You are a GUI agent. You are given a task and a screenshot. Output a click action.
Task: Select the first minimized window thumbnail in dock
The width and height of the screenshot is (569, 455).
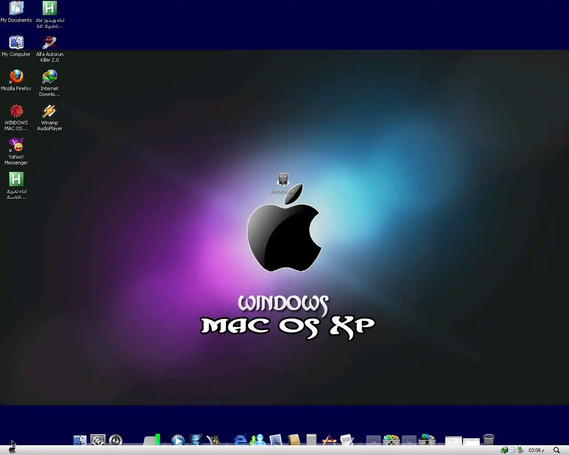click(453, 441)
